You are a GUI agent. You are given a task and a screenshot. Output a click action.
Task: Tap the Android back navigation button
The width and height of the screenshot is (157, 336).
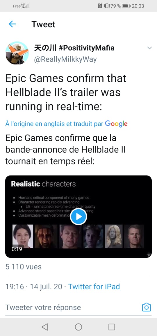[45, 327]
